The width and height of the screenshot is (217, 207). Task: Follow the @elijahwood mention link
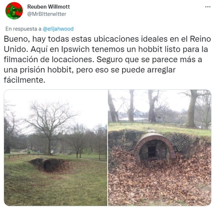[58, 29]
